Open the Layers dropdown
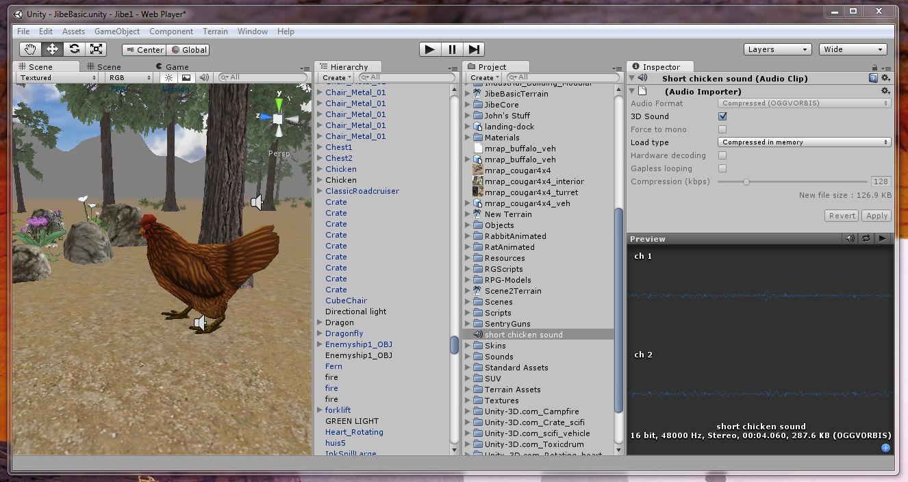 777,49
